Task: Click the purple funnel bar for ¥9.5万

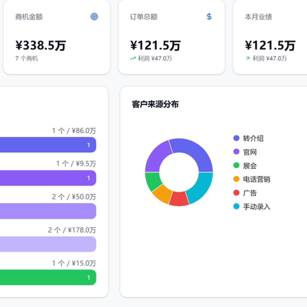Action: 48,178
